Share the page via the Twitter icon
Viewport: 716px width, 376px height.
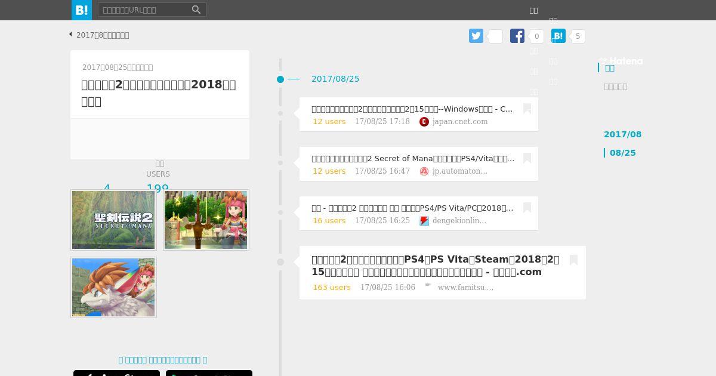click(x=476, y=36)
